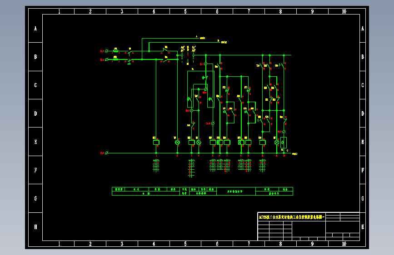394x255 pixels.
Task: Click column label 3 on the bottom border
Action: (122, 244)
